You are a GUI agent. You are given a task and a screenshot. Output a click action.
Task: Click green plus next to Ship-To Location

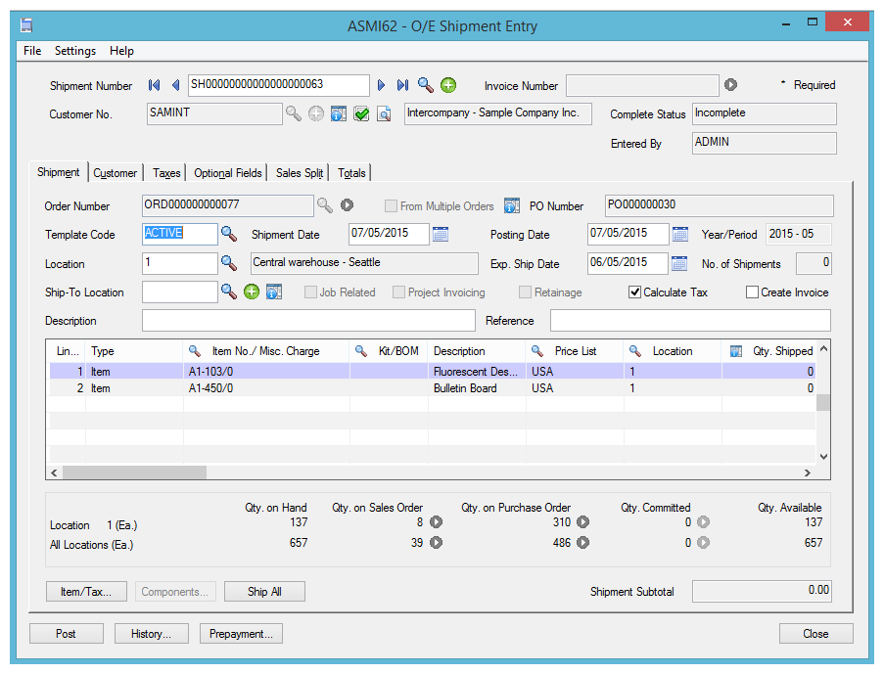(252, 292)
